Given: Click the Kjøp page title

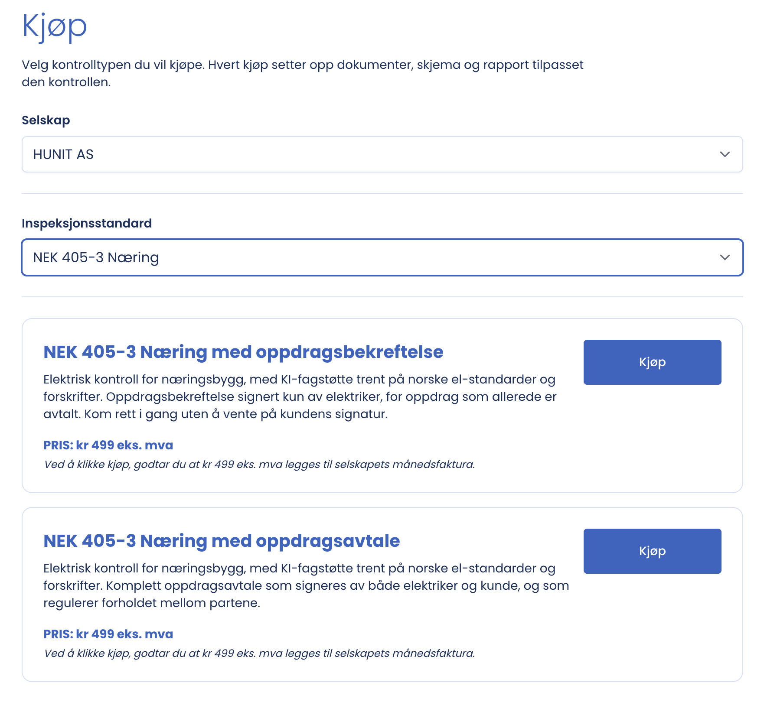Looking at the screenshot, I should 55,27.
